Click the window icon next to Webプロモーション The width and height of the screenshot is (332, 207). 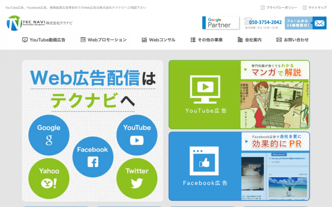83,40
